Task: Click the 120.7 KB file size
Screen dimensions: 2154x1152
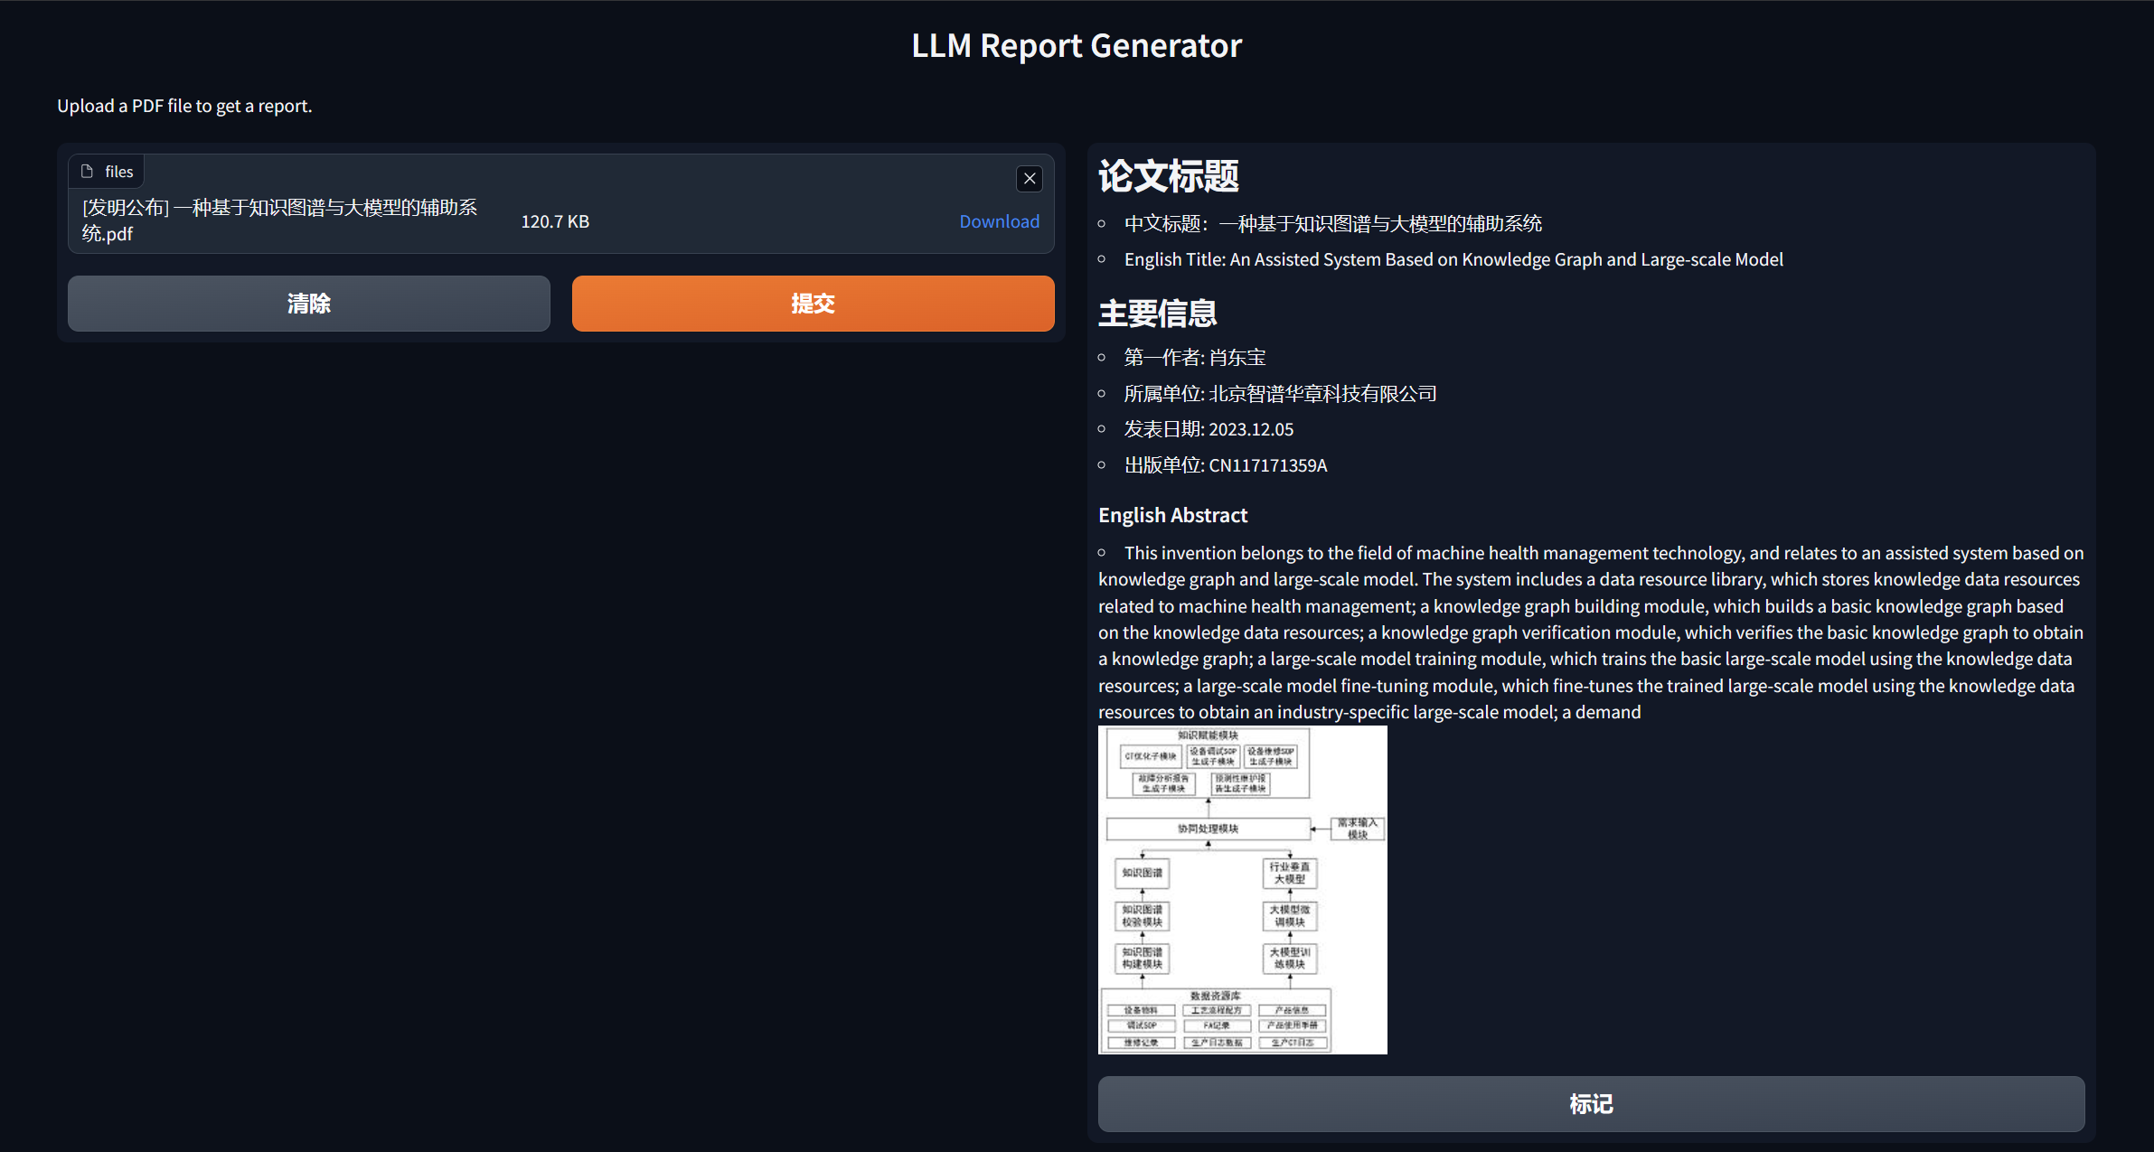Action: click(555, 221)
